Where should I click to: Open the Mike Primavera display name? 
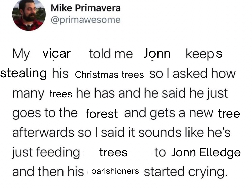click(86, 8)
